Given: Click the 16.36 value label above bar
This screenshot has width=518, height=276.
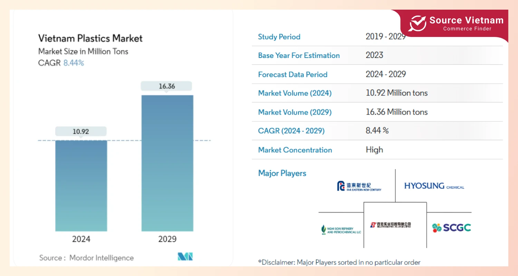Looking at the screenshot, I should [167, 86].
